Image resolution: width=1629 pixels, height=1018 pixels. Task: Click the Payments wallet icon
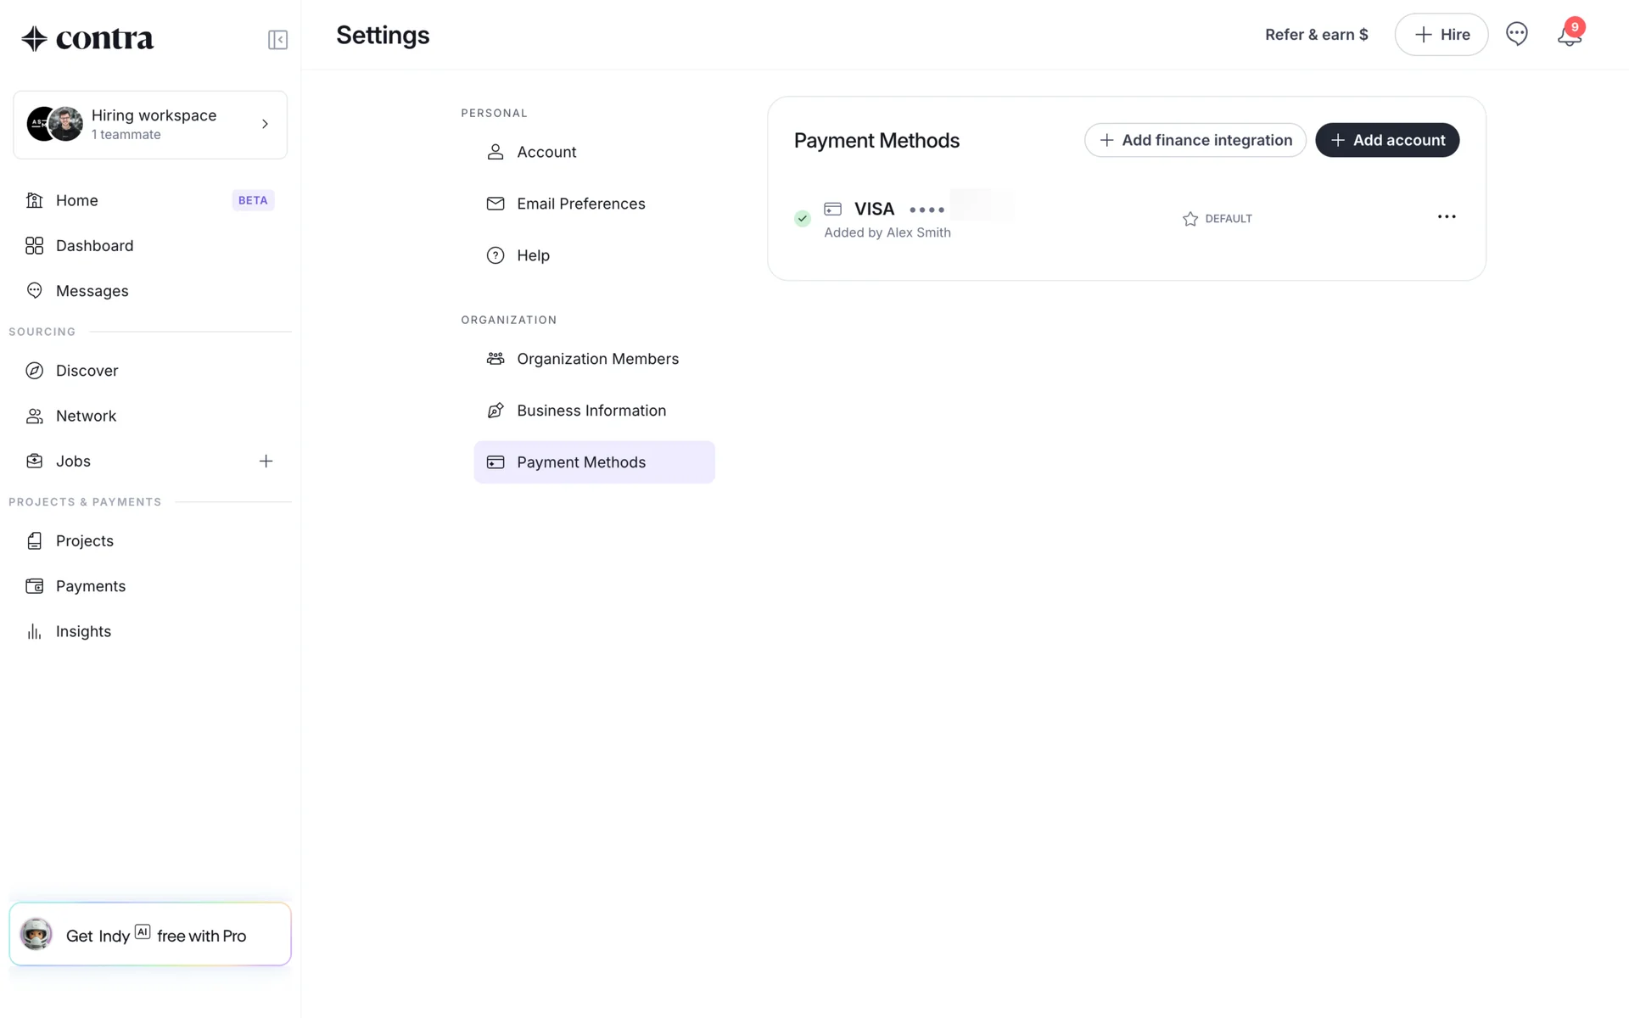click(x=35, y=586)
